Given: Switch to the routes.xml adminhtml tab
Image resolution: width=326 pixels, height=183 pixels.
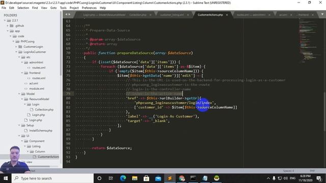Looking at the screenshot, I should coord(251,15).
